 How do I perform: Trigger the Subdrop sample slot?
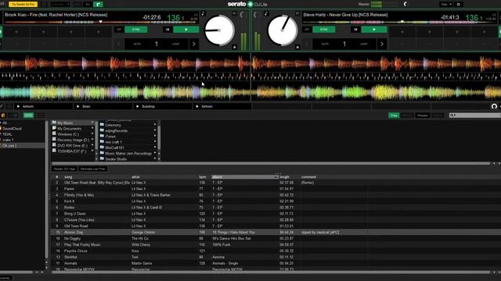[163, 106]
